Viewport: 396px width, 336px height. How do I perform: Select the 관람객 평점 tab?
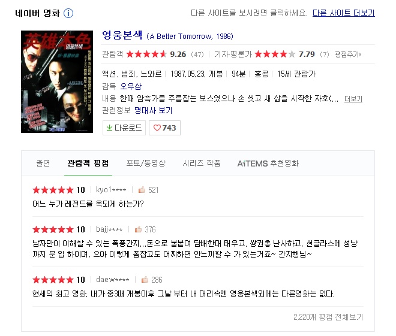[88, 163]
